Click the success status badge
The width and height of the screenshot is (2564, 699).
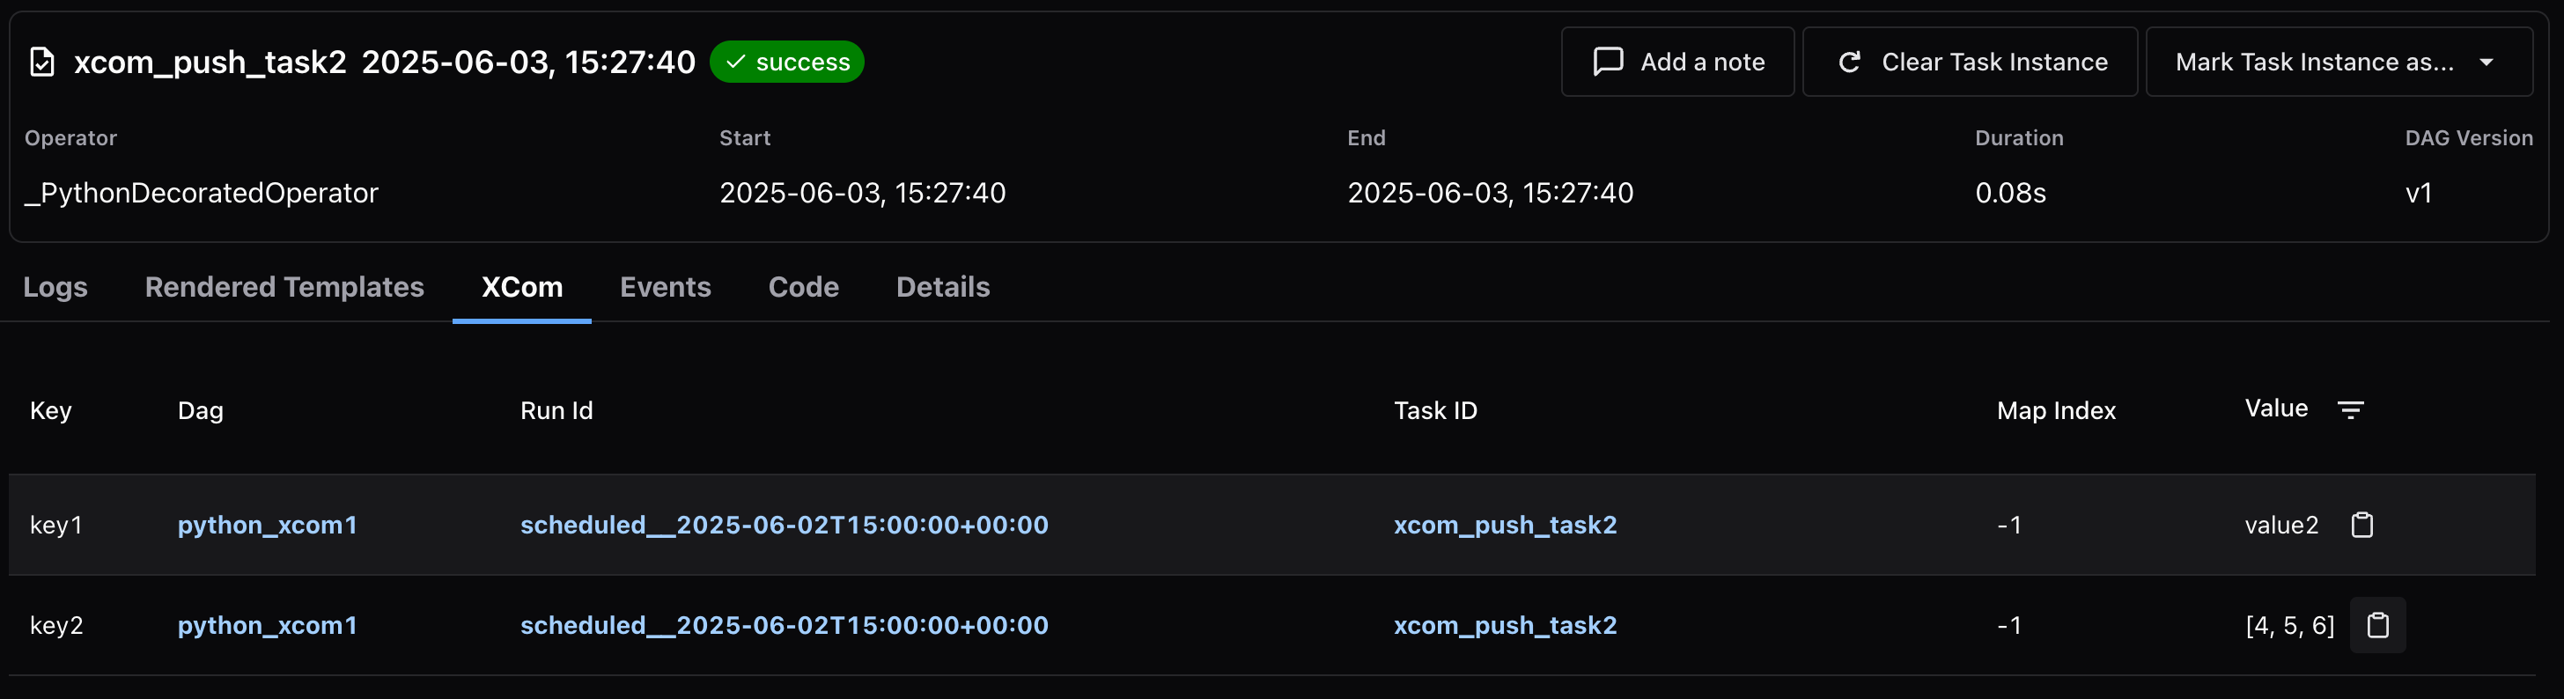tap(786, 62)
